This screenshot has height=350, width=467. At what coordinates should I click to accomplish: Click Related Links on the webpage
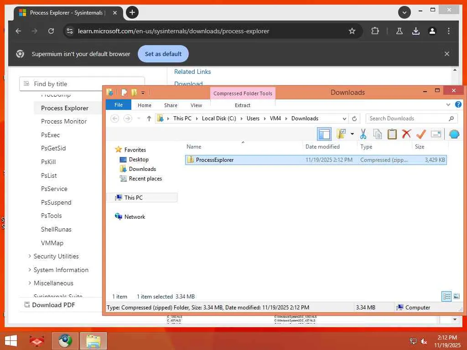pos(192,72)
